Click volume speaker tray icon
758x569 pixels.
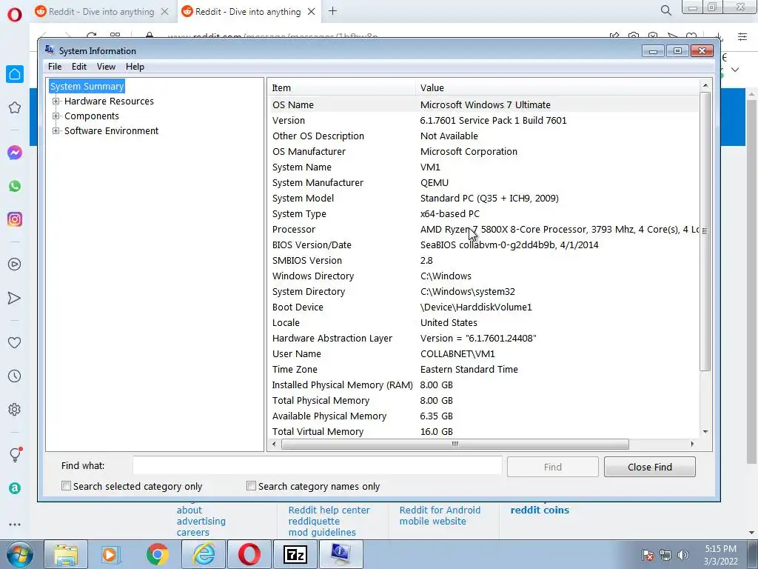click(683, 555)
